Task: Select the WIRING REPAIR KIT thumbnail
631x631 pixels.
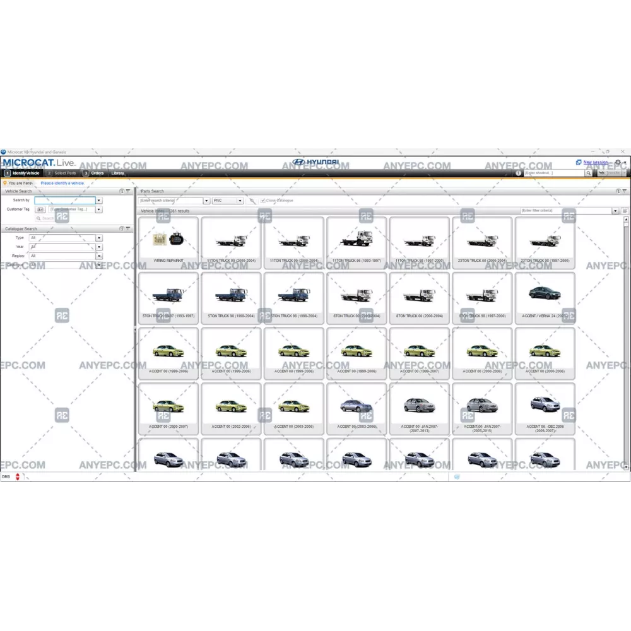Action: 168,243
